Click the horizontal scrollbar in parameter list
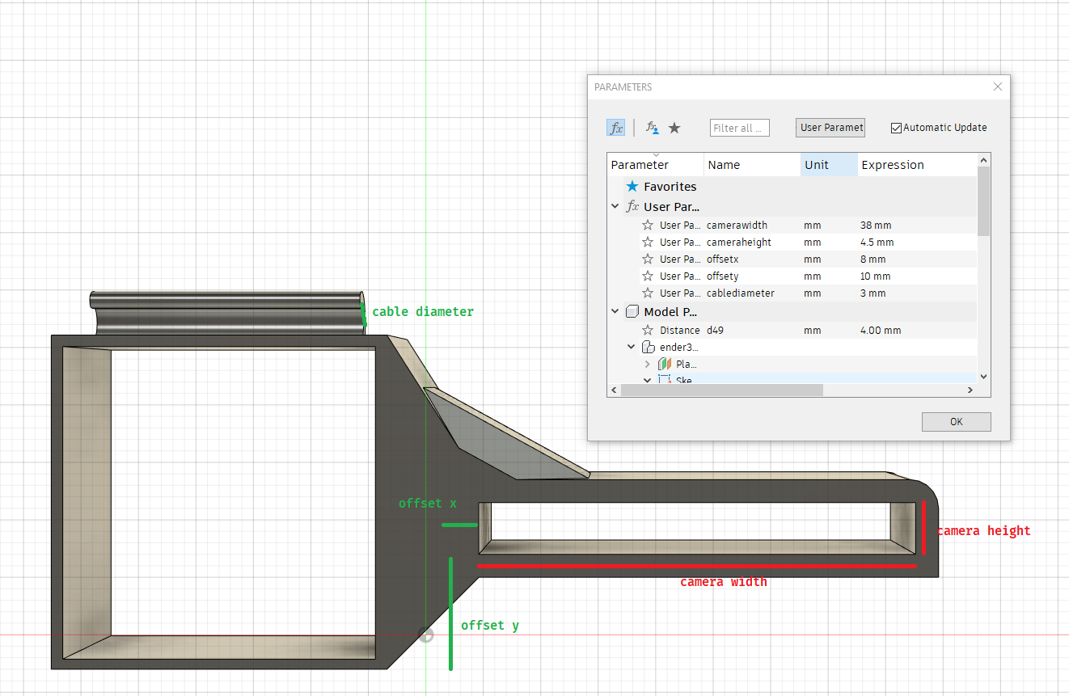 pos(721,390)
